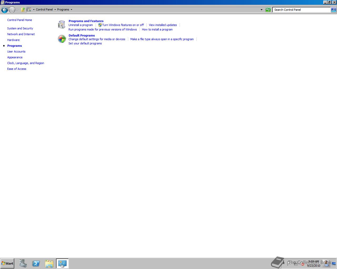Screen dimensions: 337x269
Task: Launch Server Manager from taskbar
Action: coord(23,263)
